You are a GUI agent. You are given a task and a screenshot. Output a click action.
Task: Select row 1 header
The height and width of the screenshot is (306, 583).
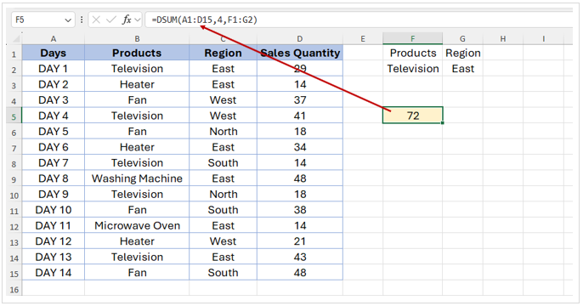tap(14, 54)
